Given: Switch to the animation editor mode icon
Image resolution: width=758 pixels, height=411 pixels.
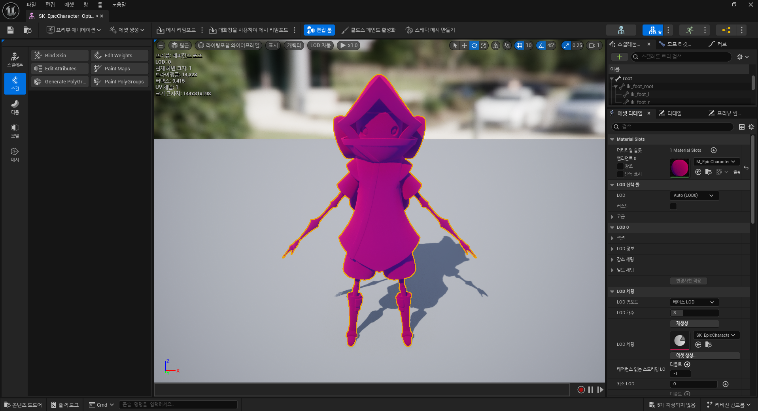Looking at the screenshot, I should point(690,30).
